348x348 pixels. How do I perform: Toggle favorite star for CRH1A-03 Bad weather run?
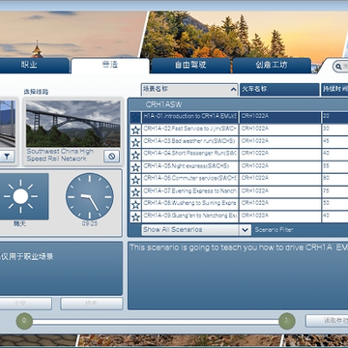(135, 142)
